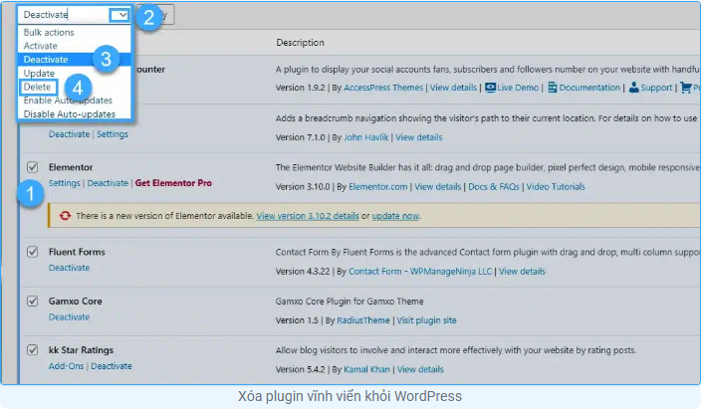The image size is (702, 411).
Task: Open Kamal Khan author link
Action: coord(366,369)
